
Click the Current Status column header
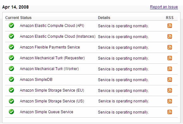click(18, 18)
